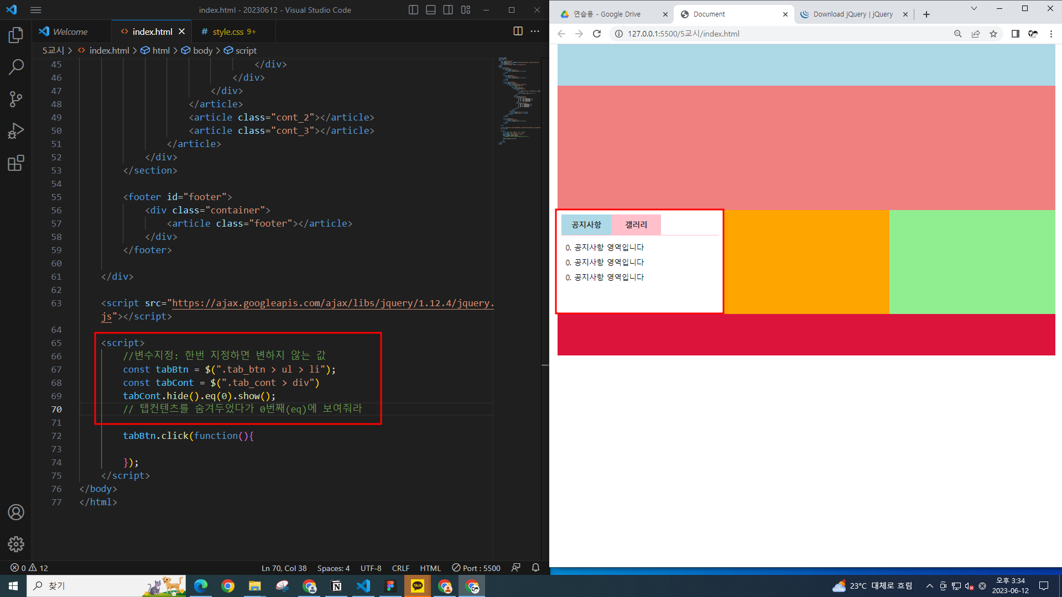Click the html breadcrumb item
This screenshot has width=1062, height=597.
[x=155, y=50]
